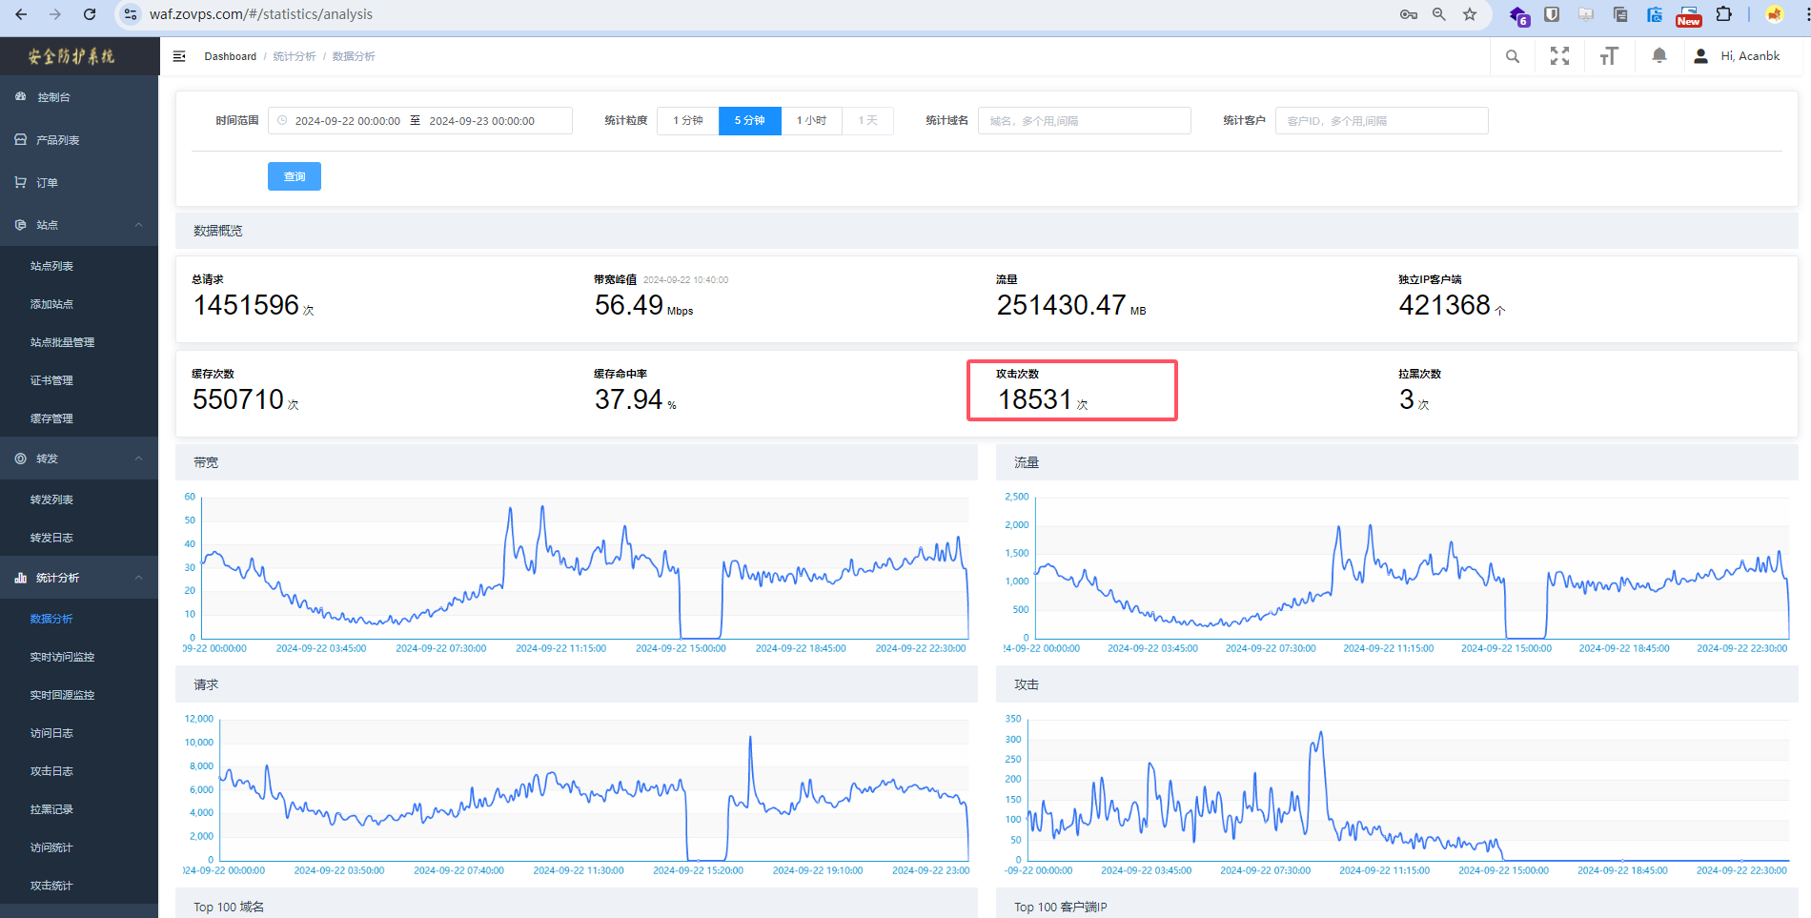1811x918 pixels.
Task: Click the browser address bar URL
Action: coord(261,14)
